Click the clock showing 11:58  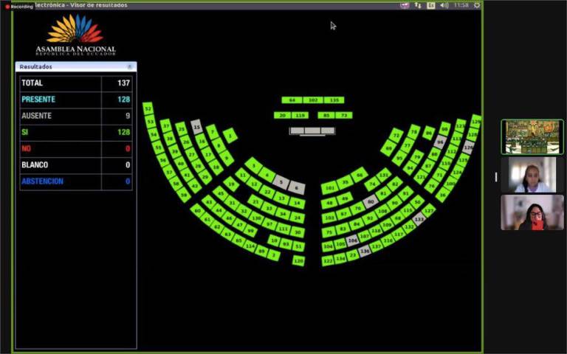(x=461, y=5)
